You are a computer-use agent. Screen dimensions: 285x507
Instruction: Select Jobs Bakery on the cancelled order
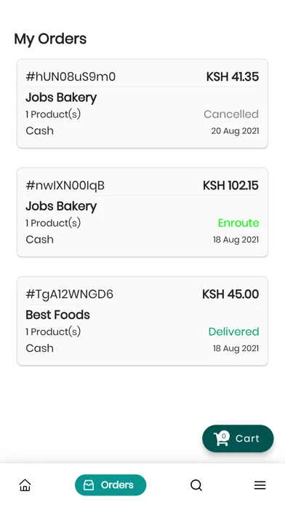coord(61,98)
